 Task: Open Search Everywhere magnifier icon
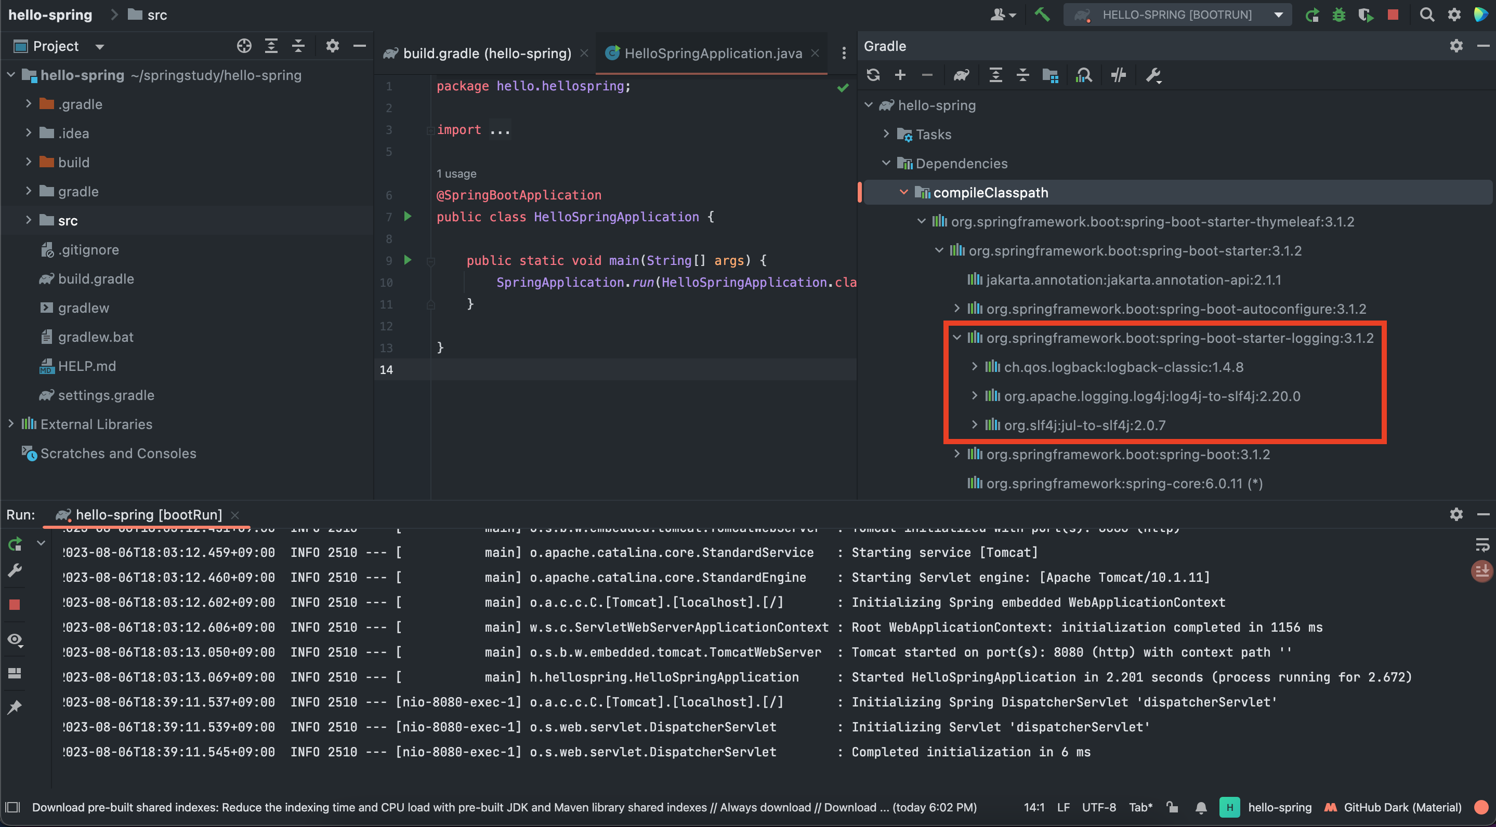pos(1426,15)
